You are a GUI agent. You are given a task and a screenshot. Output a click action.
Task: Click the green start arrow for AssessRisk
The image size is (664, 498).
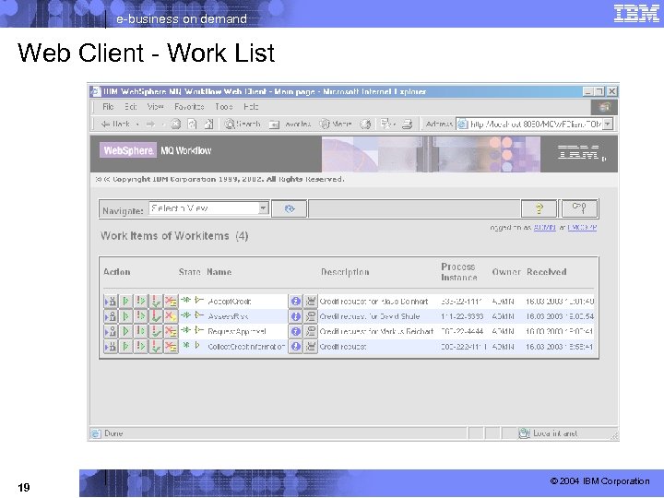[125, 316]
